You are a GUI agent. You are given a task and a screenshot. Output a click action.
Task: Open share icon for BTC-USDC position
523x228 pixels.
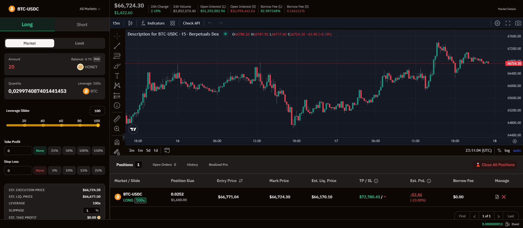point(497,197)
